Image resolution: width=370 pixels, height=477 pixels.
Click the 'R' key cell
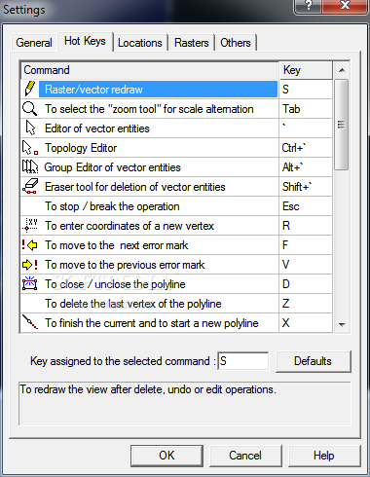point(306,226)
